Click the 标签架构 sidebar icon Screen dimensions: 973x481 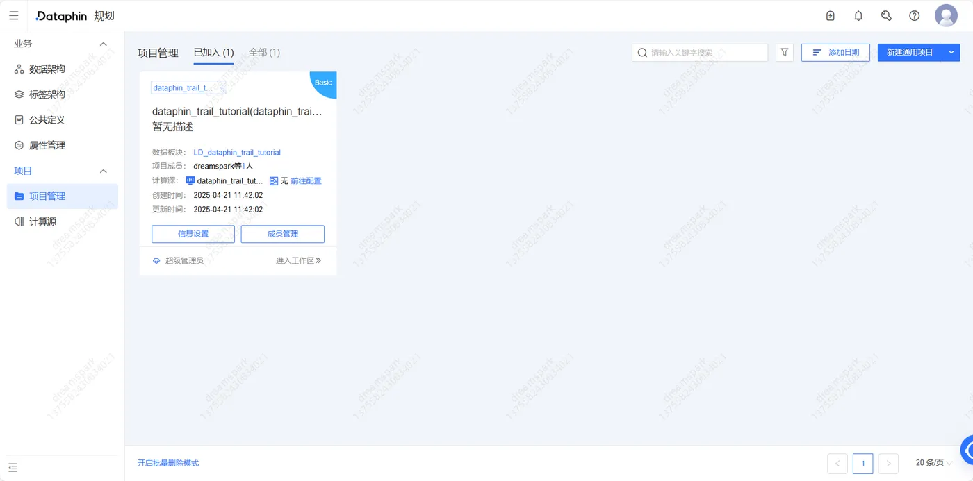(19, 94)
